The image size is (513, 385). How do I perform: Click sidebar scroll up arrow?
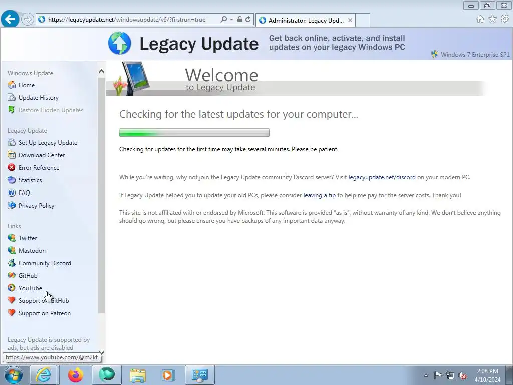(101, 71)
